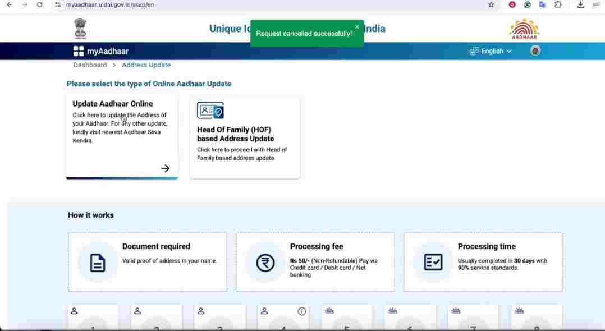605x331 pixels.
Task: Go to Dashboard breadcrumb
Action: coord(90,65)
